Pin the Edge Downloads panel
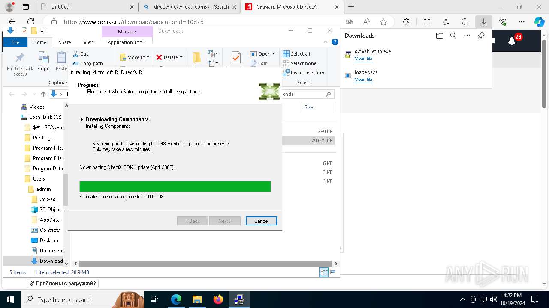Screen dimensions: 549x308 tap(481, 36)
